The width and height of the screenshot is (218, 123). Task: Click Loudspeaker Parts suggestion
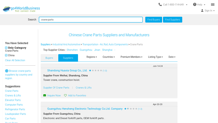point(16,114)
